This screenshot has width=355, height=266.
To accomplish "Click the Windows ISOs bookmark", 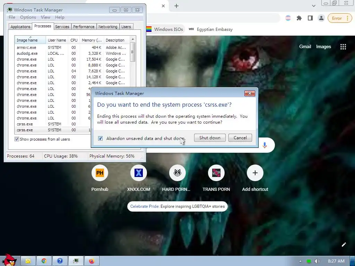I will coord(165,29).
